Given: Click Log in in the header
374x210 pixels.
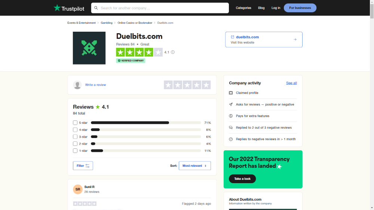Looking at the screenshot, I should point(276,8).
